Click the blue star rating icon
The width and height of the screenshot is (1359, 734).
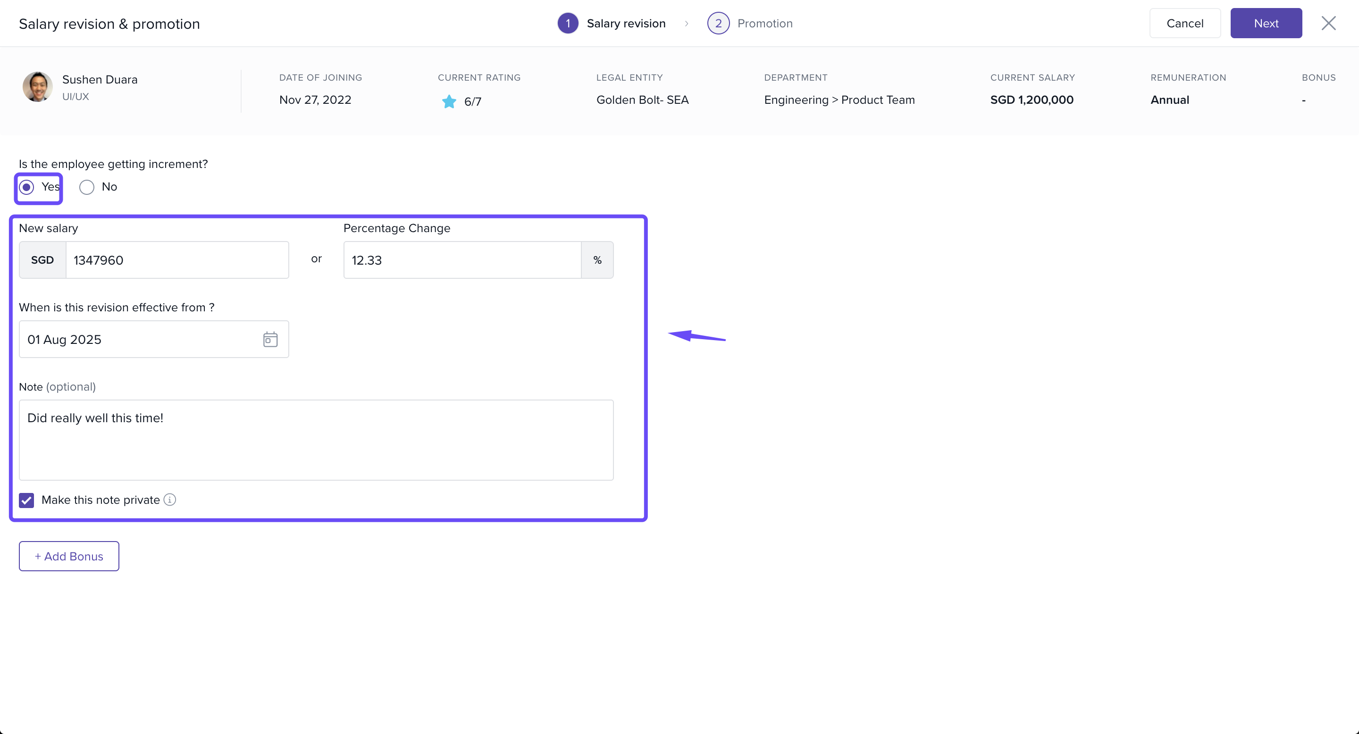(x=449, y=101)
